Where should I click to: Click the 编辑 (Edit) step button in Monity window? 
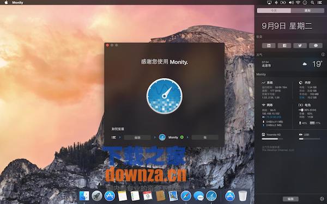[137, 138]
